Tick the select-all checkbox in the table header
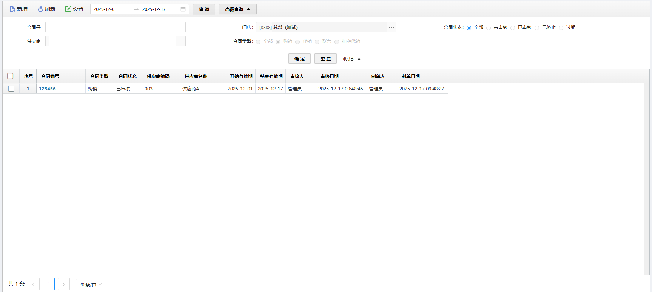Viewport: 652px width, 292px height. pyautogui.click(x=11, y=76)
